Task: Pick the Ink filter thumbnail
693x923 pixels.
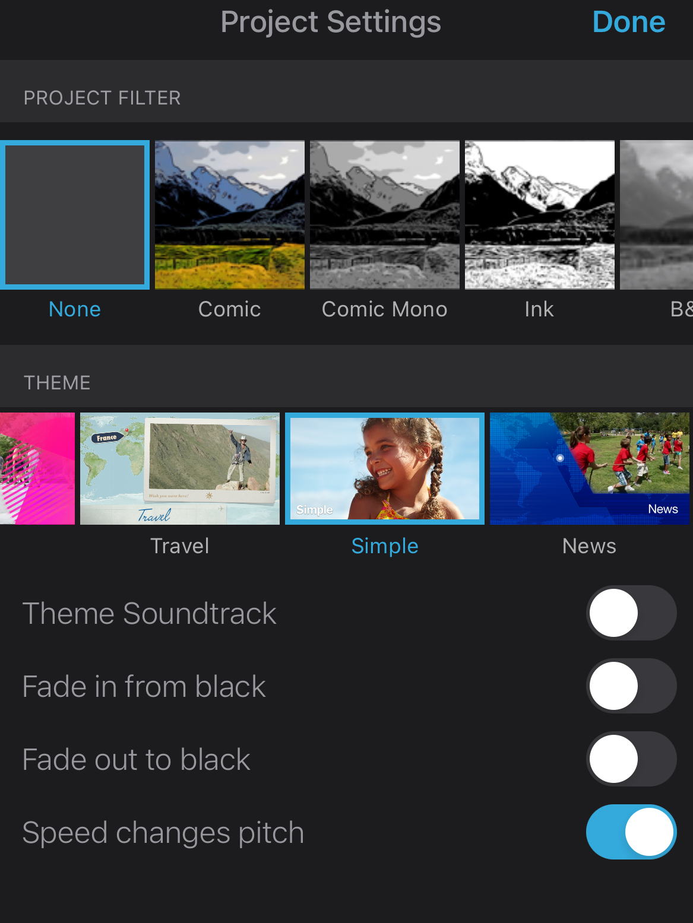Action: [x=540, y=215]
